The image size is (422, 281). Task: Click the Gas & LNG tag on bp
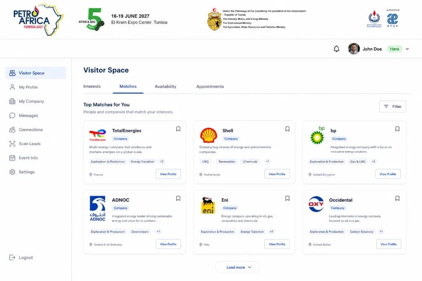coord(358,162)
